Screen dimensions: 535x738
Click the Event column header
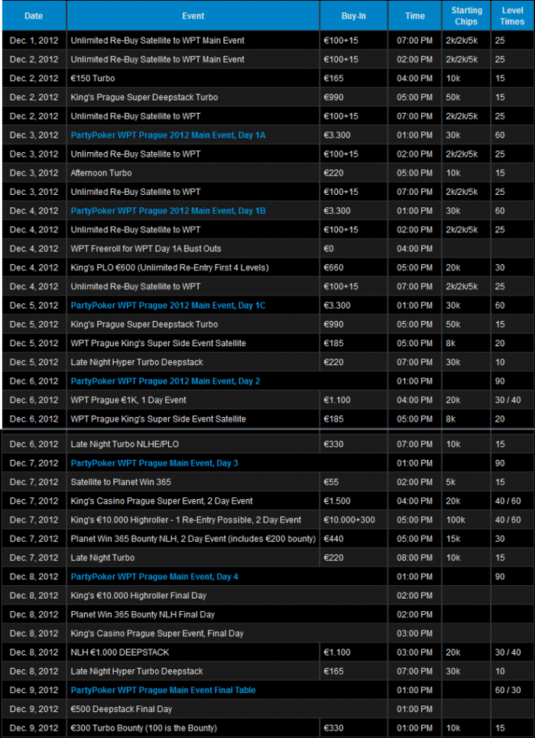click(x=193, y=16)
